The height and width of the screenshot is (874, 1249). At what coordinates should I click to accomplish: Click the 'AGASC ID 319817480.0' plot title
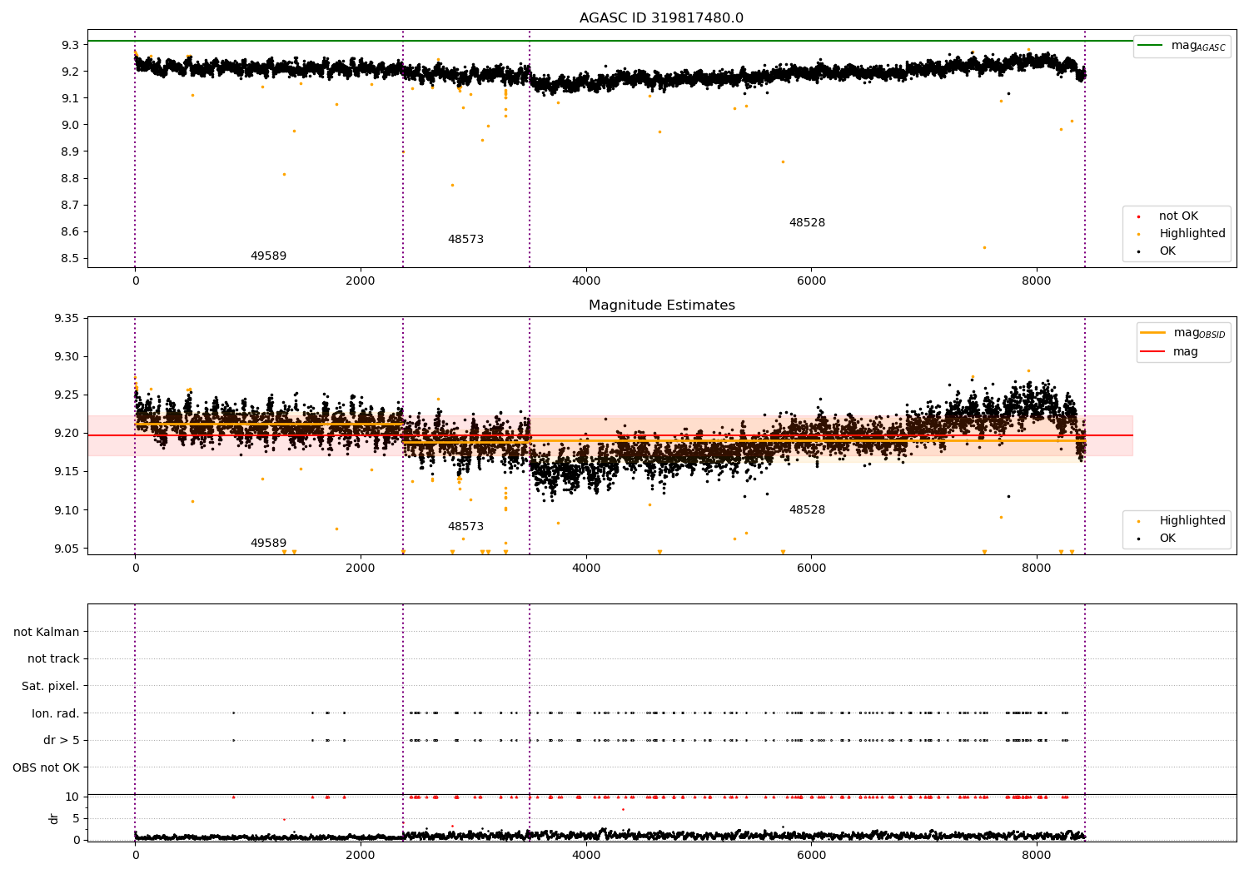tap(661, 18)
